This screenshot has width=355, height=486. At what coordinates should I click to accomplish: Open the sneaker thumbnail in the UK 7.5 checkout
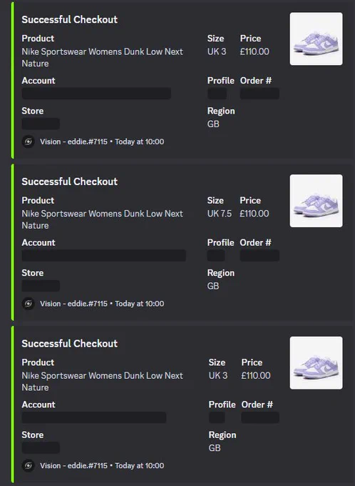[x=316, y=201]
